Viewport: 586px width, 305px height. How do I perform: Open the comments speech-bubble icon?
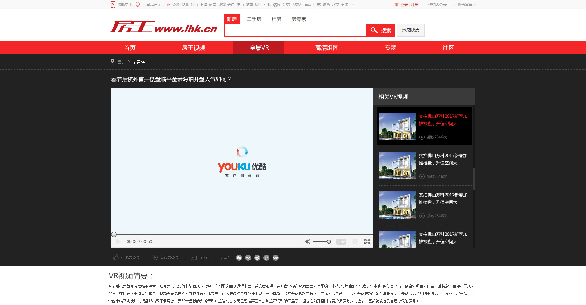click(x=194, y=258)
